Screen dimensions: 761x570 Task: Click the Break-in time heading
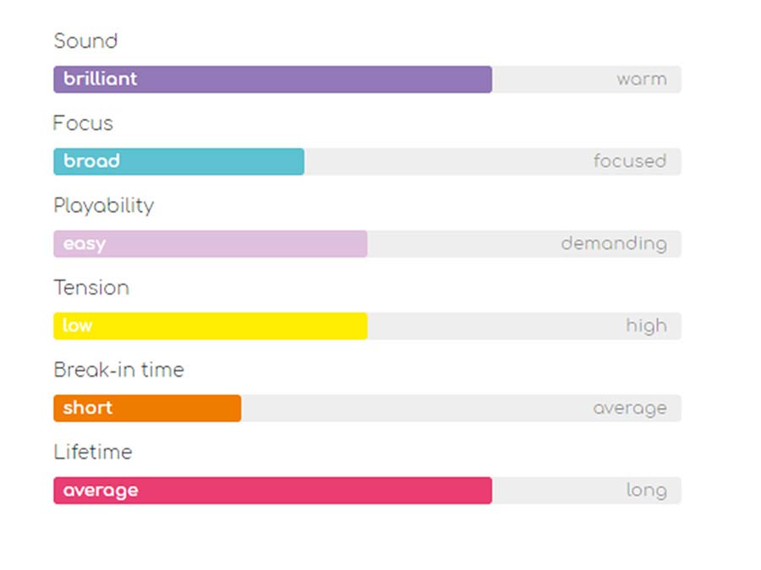click(x=118, y=370)
